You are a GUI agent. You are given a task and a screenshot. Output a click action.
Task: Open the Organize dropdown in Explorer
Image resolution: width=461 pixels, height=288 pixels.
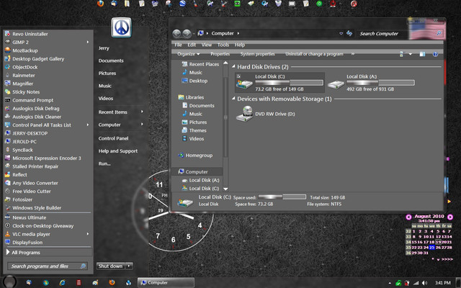(x=189, y=54)
